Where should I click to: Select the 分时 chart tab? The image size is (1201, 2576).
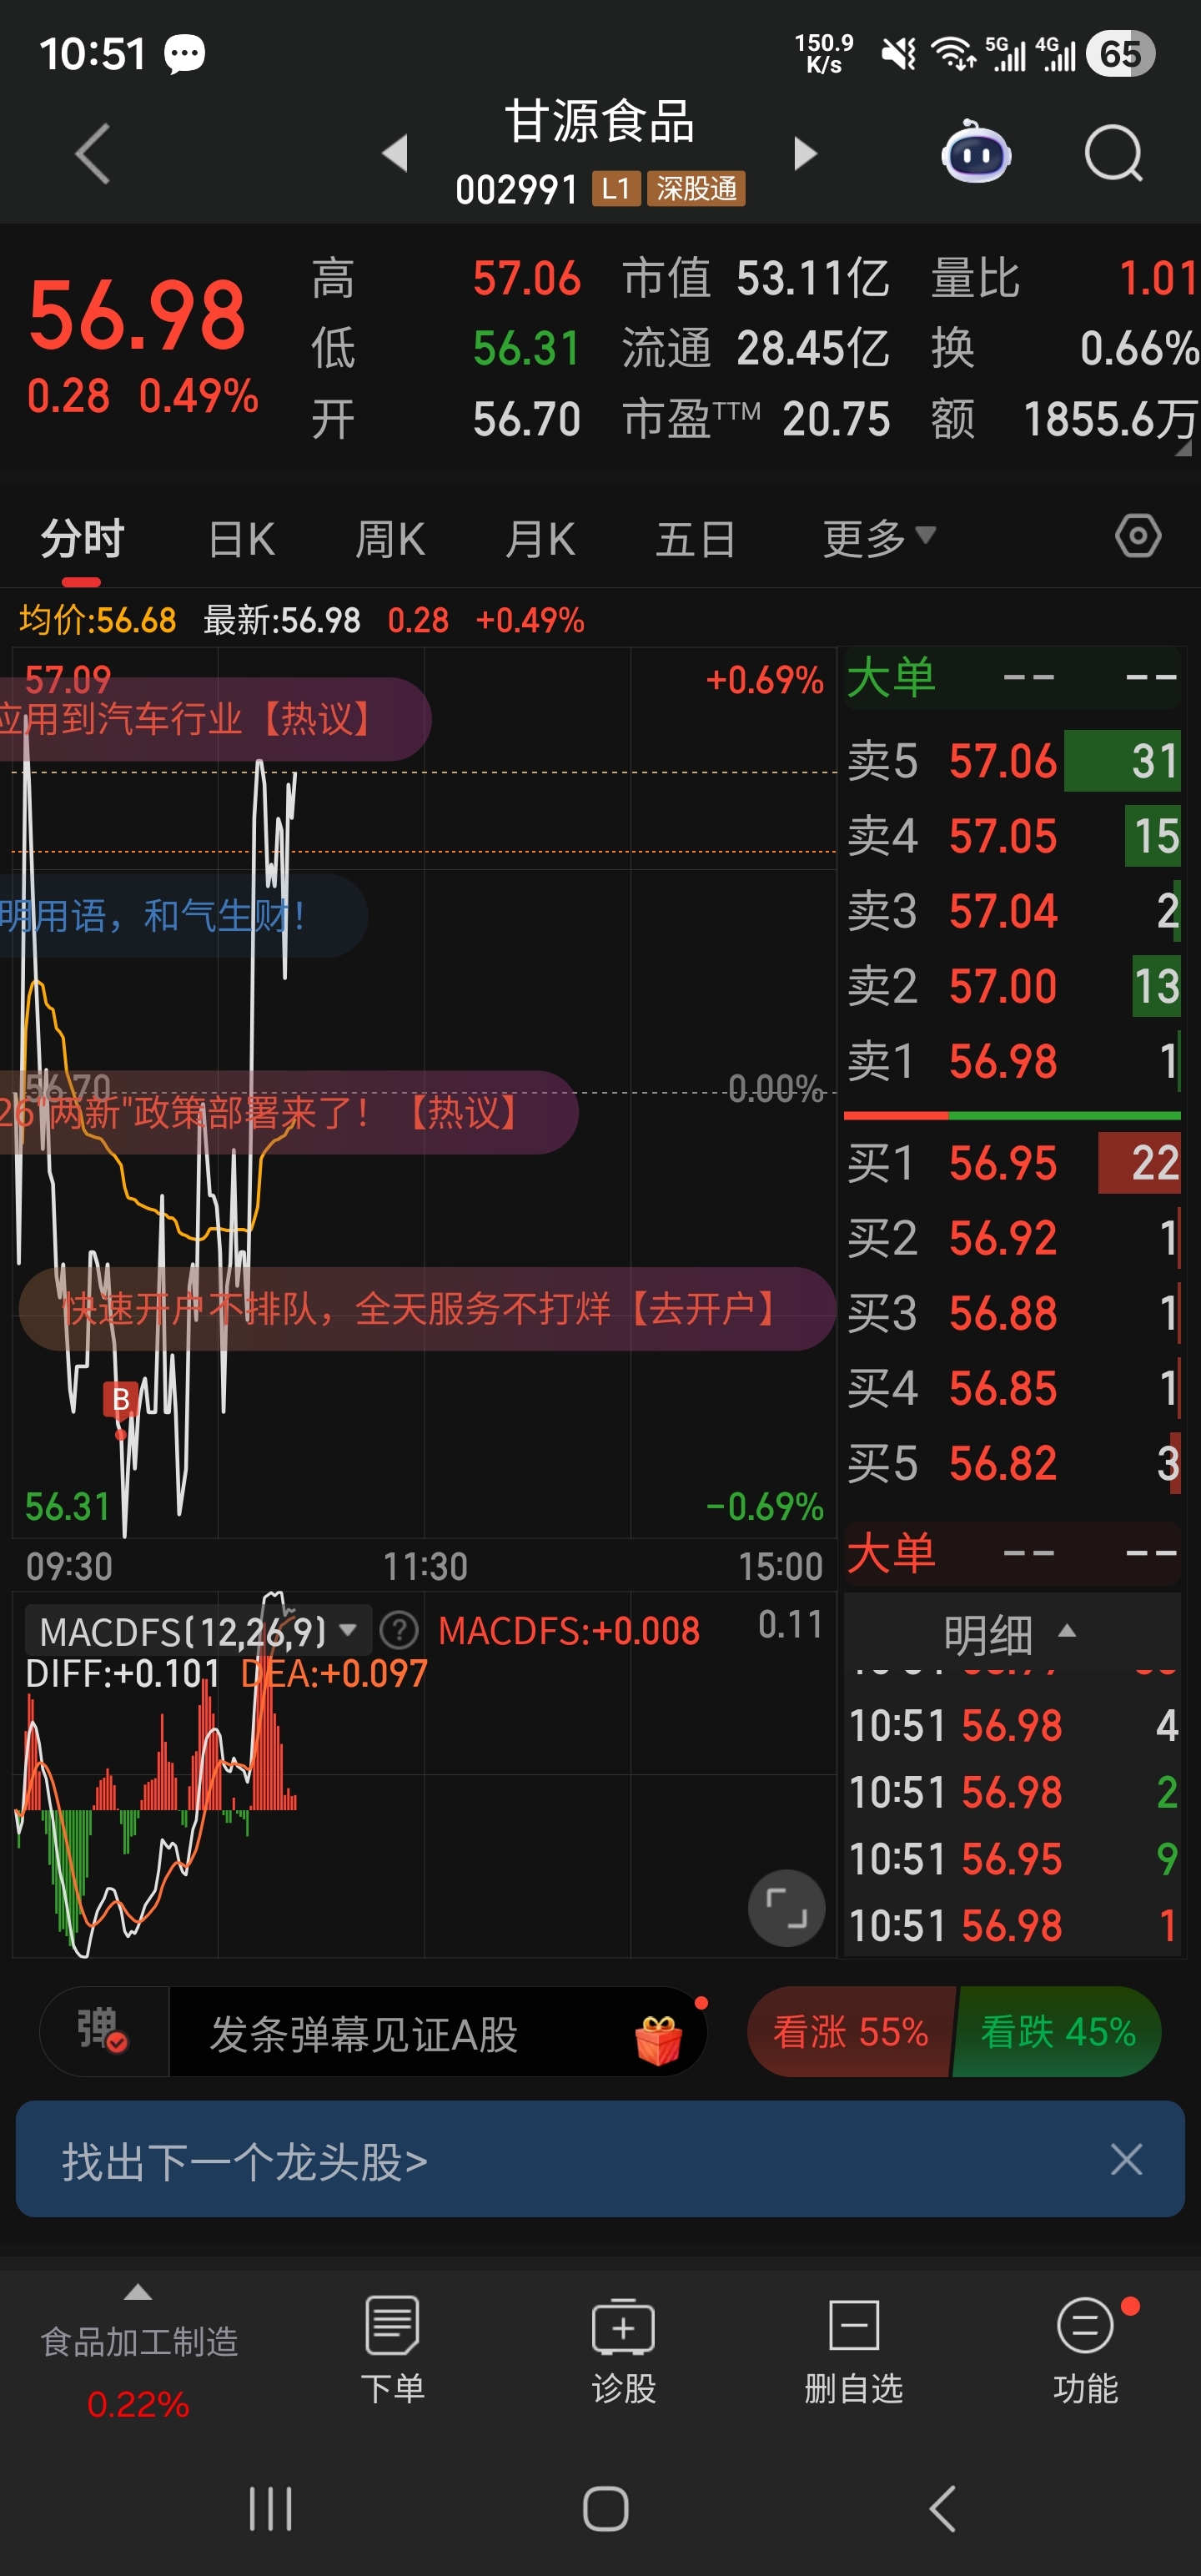coord(81,539)
